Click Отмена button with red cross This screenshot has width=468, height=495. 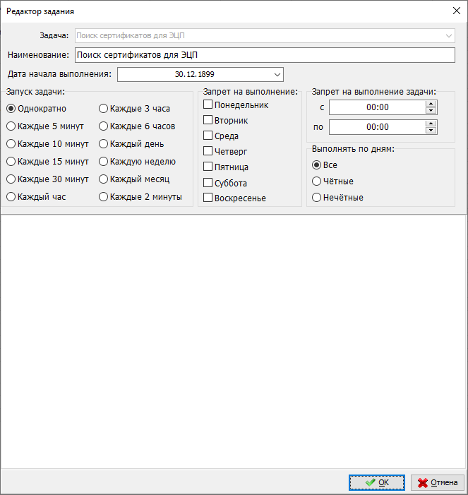pyautogui.click(x=438, y=482)
